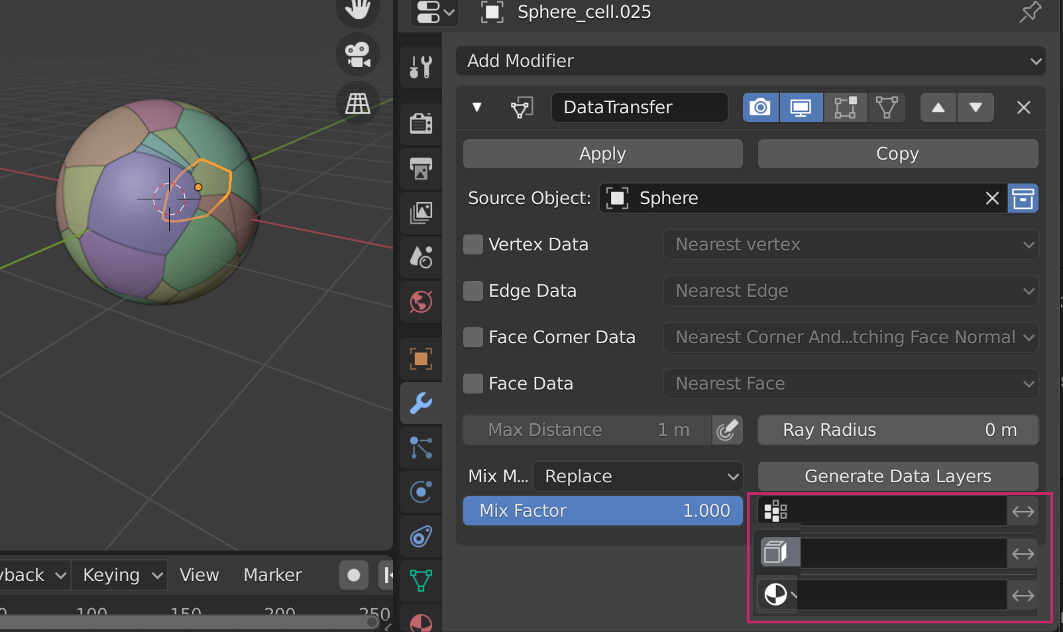
Task: Move DataTransfer modifier down
Action: point(976,107)
